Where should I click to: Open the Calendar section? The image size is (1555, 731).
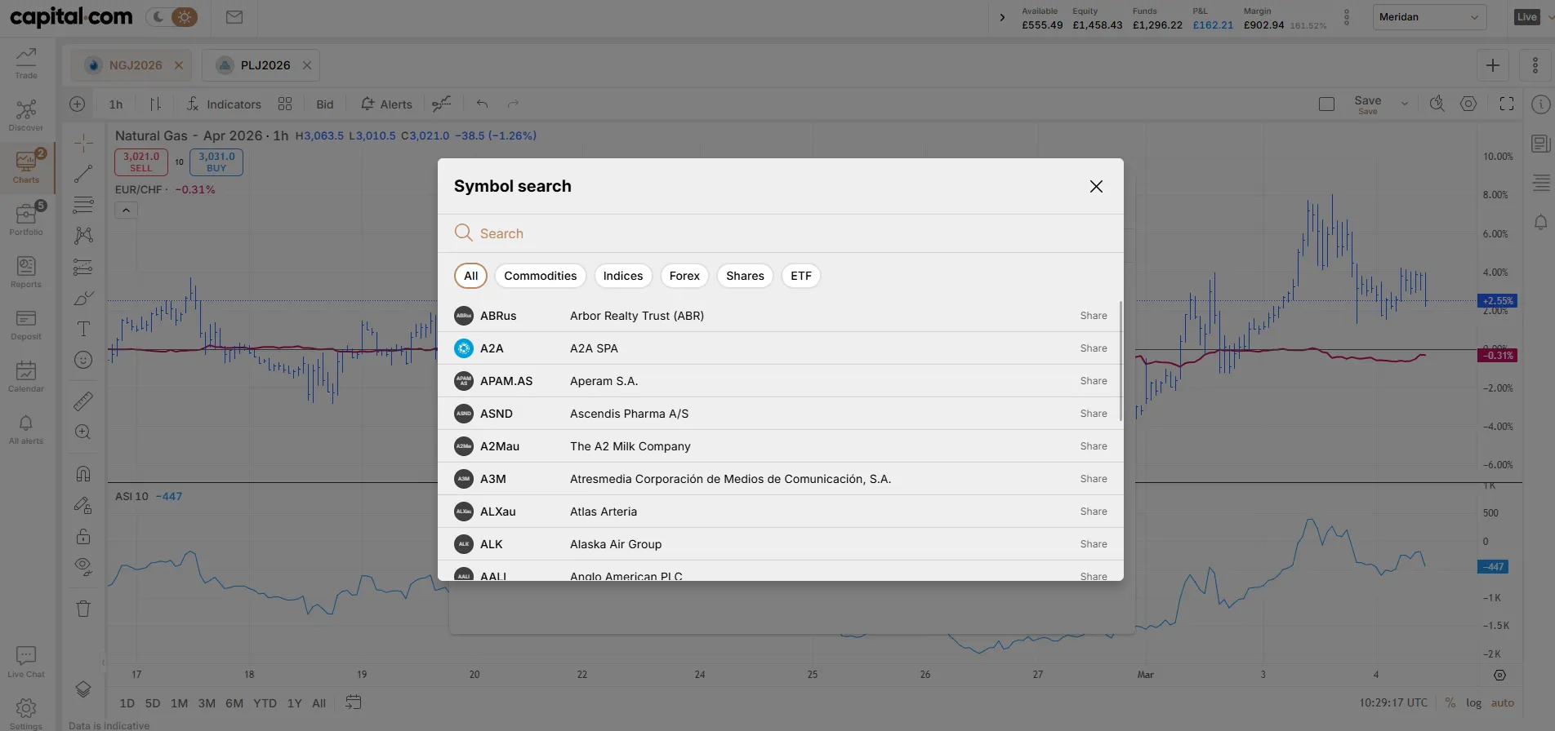point(26,376)
